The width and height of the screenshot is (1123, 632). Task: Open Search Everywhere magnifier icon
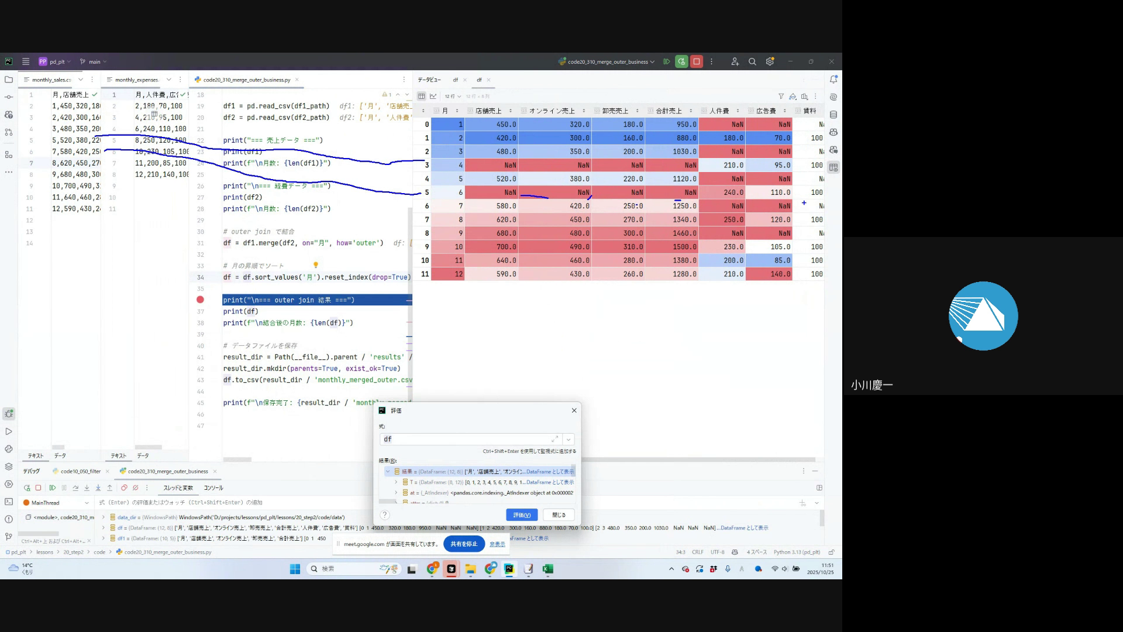click(x=752, y=61)
